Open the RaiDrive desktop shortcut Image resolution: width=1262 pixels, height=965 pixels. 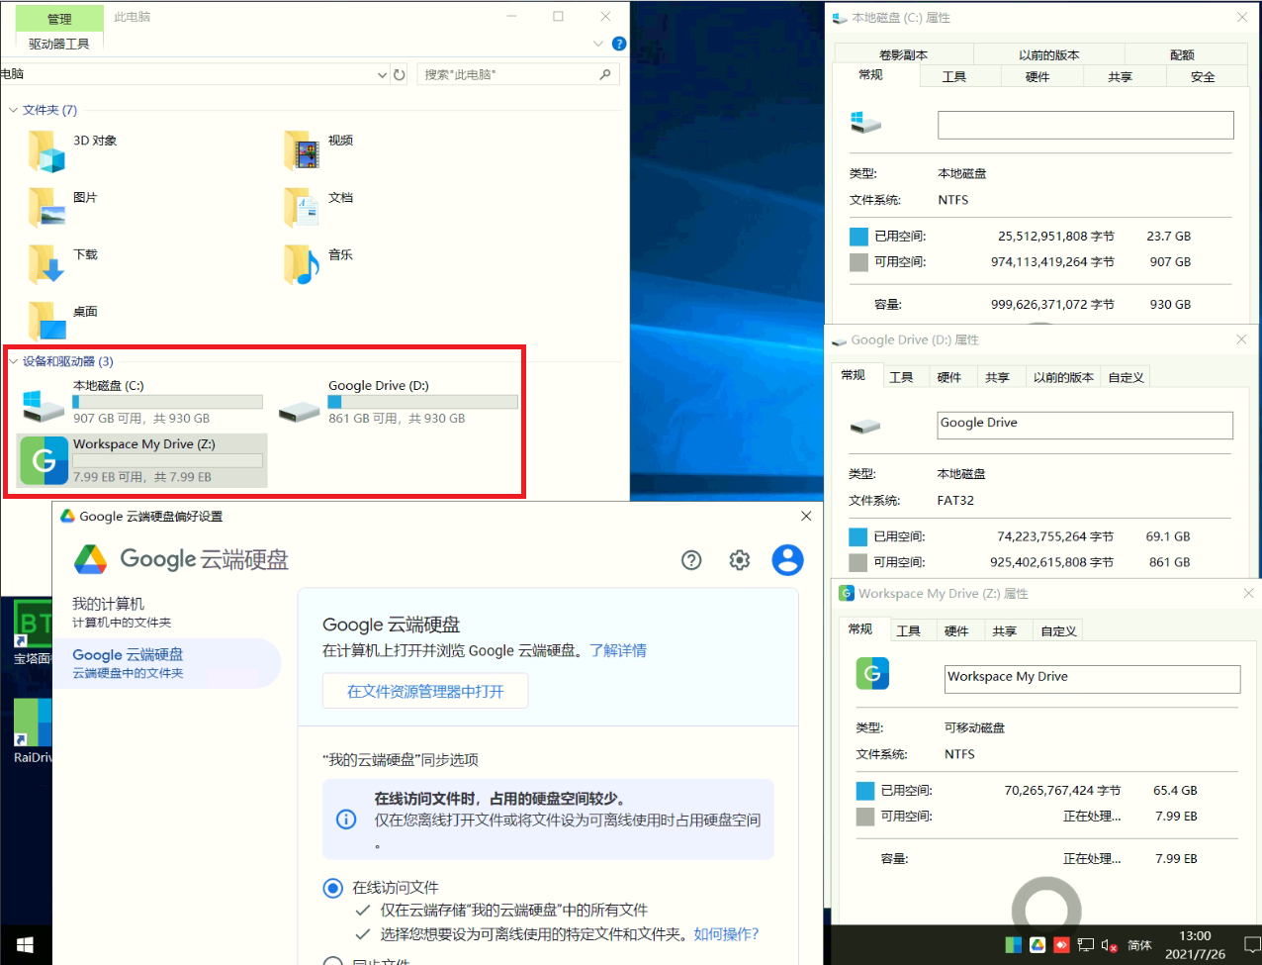tap(31, 731)
